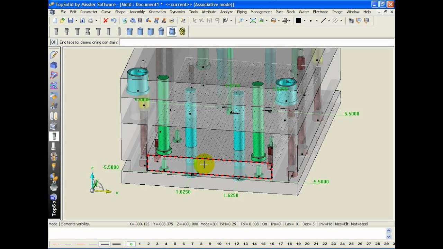The width and height of the screenshot is (443, 249).
Task: Toggle Mes=Elt setting in status bar
Action: click(341, 224)
